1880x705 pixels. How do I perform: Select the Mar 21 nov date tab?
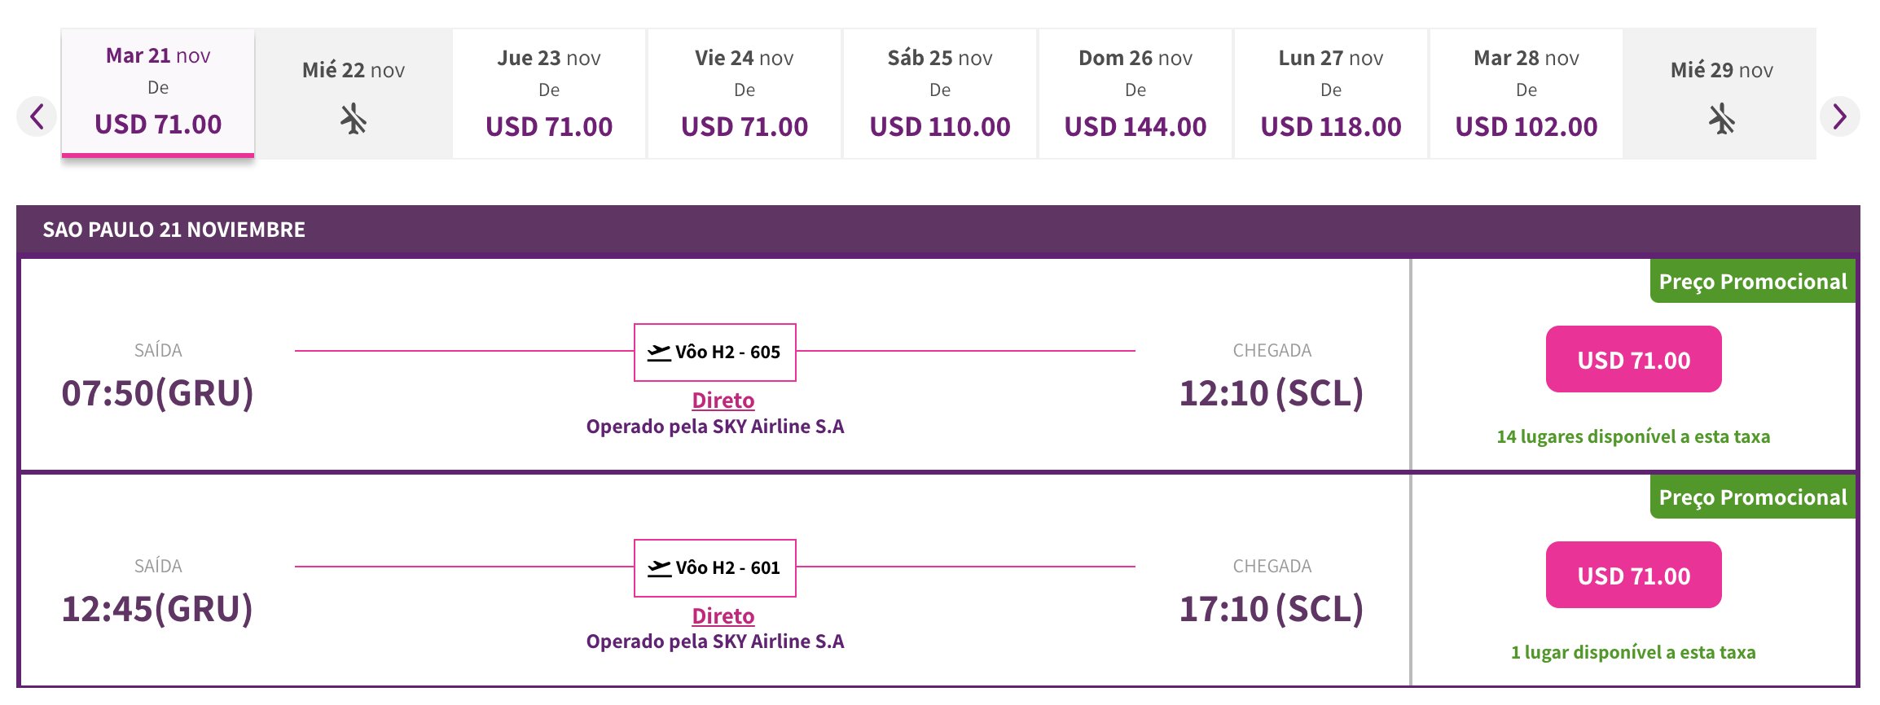(x=158, y=92)
